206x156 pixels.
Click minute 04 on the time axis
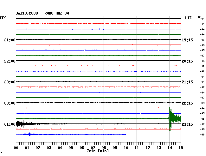60,148
